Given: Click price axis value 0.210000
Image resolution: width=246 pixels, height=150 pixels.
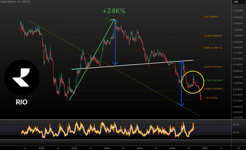Looking at the screenshot, I should pyautogui.click(x=238, y=59).
